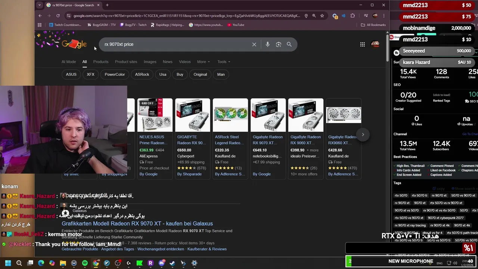Switch to Videos results

click(185, 62)
